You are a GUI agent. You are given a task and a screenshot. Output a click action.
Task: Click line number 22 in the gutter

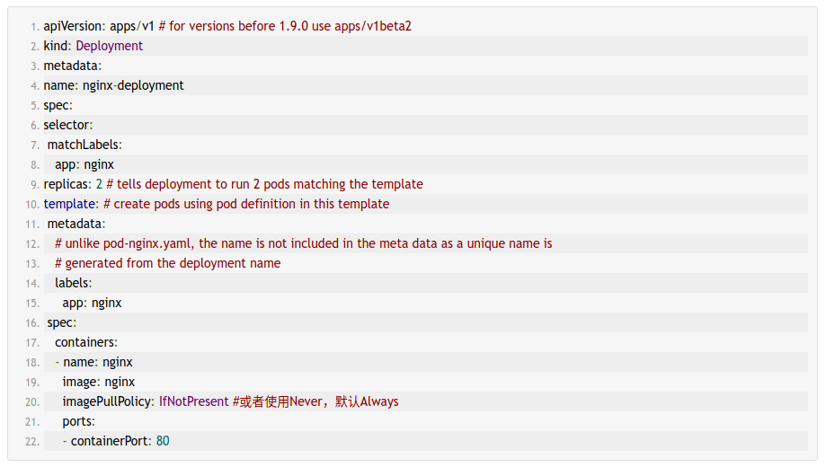point(32,441)
